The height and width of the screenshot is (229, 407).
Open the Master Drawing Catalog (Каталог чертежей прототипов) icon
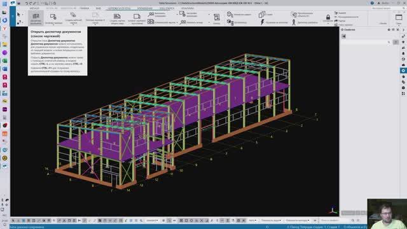(x=137, y=17)
